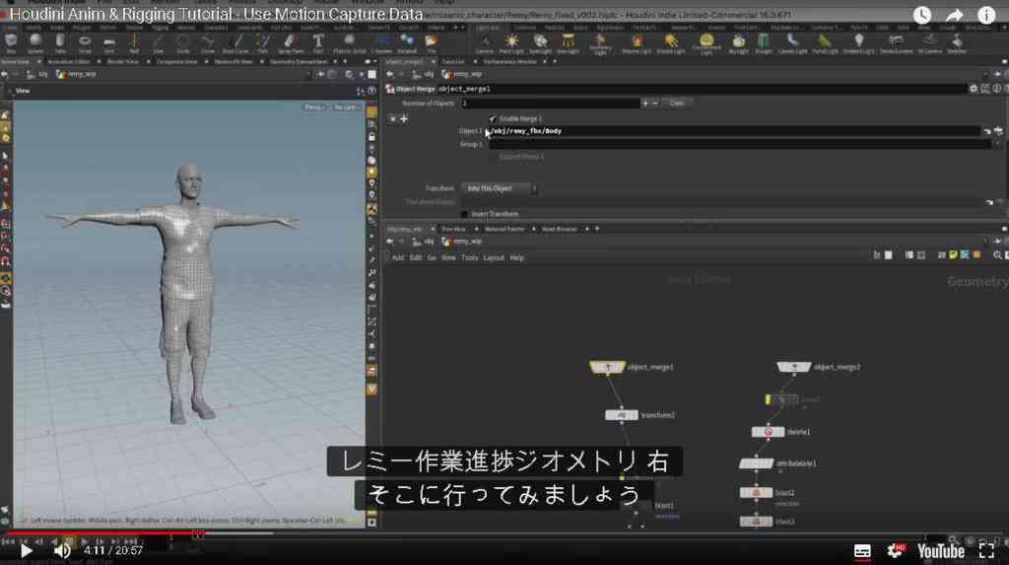Choose the Torus shelf tool
Image resolution: width=1009 pixels, height=565 pixels.
[x=85, y=42]
